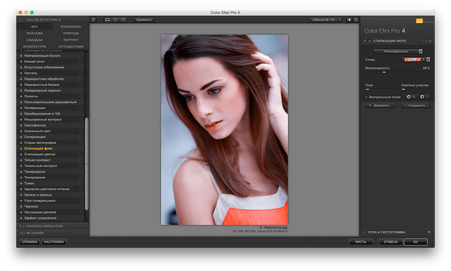451x271 pixels.
Task: Favorite the Нейтрализация белого filter star
Action: click(21, 56)
